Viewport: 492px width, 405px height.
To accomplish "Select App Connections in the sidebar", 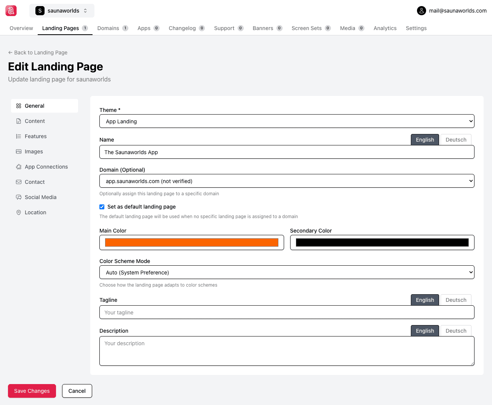I will coord(45,167).
